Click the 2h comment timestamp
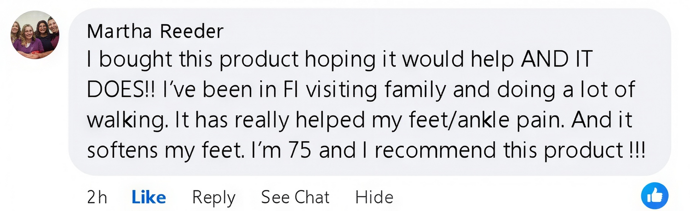This screenshot has height=211, width=690. click(97, 197)
